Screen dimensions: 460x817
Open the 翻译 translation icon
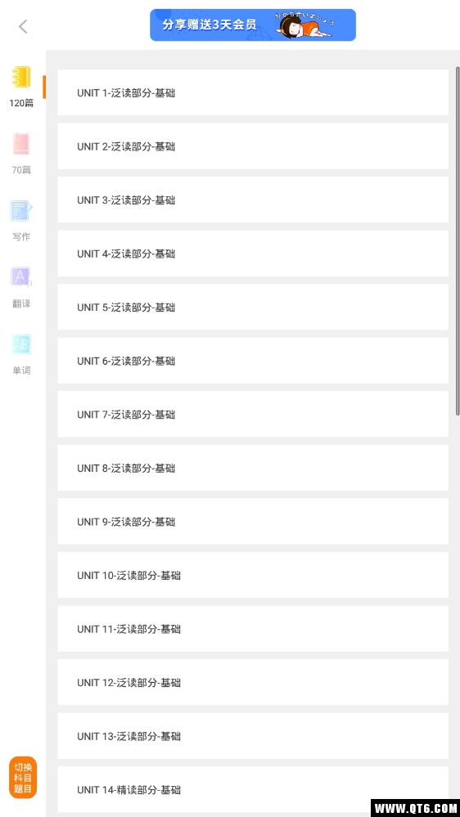click(x=21, y=277)
